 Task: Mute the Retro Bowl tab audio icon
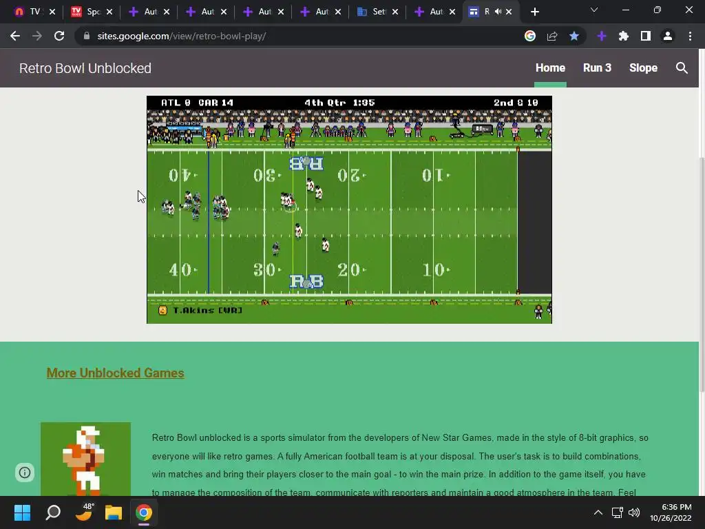(x=498, y=12)
